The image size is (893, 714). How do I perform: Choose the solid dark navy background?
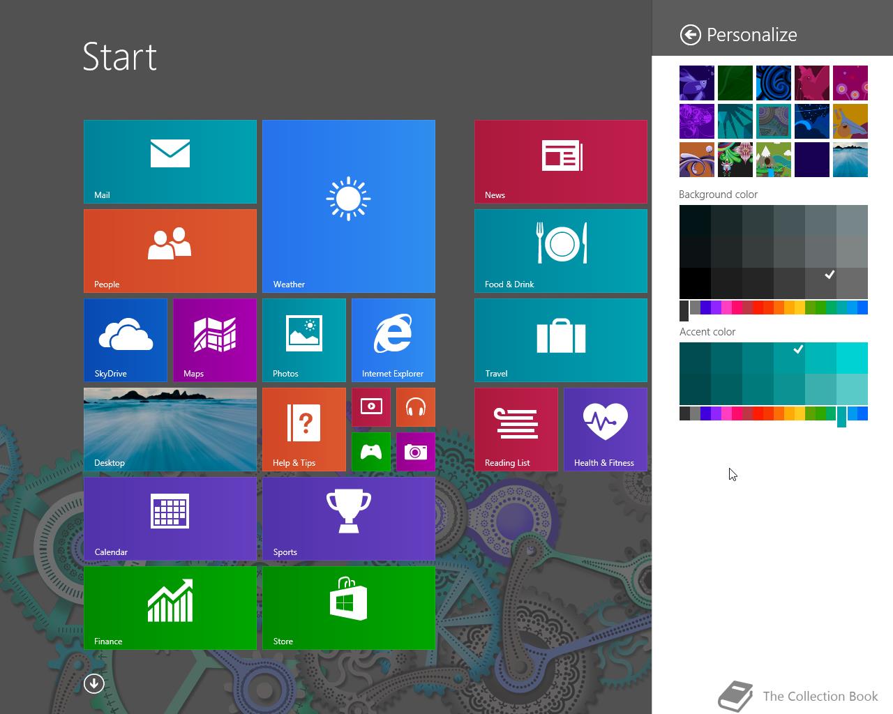(x=812, y=160)
